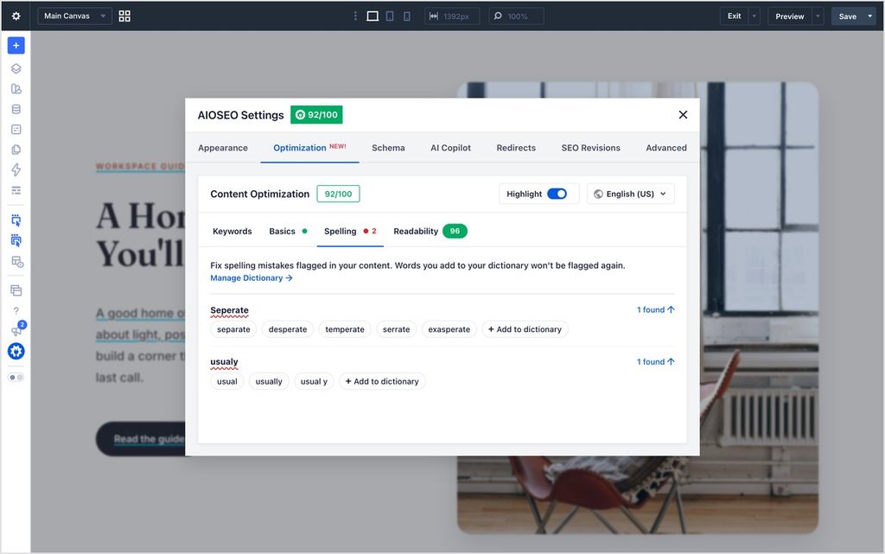Open the pages copy icon in sidebar
Viewport: 885px width, 554px height.
[16, 150]
